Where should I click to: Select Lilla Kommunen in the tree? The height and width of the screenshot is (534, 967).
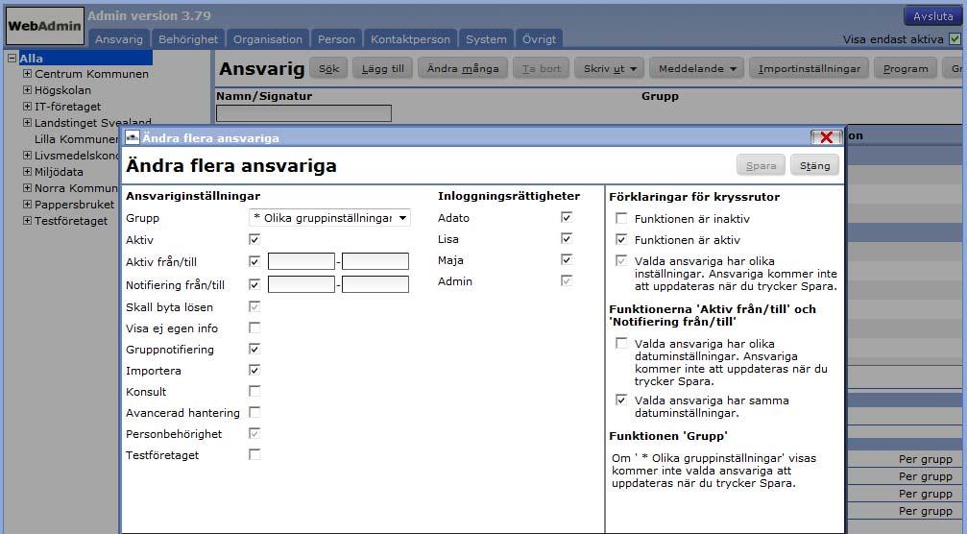(76, 138)
